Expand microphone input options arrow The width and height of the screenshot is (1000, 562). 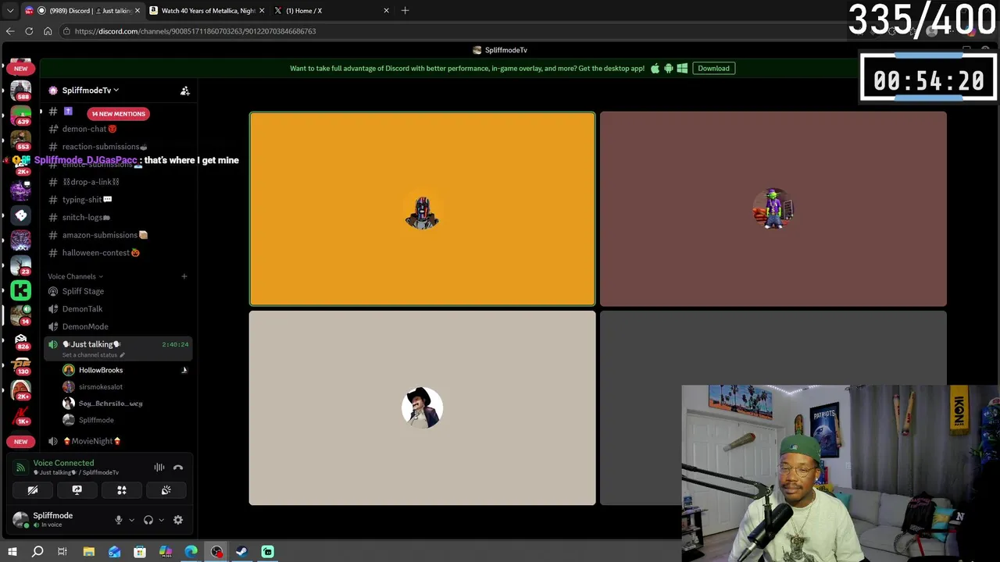coord(131,520)
